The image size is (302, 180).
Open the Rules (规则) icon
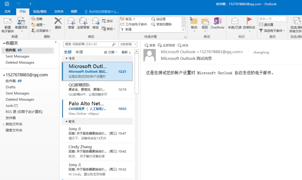(205, 24)
